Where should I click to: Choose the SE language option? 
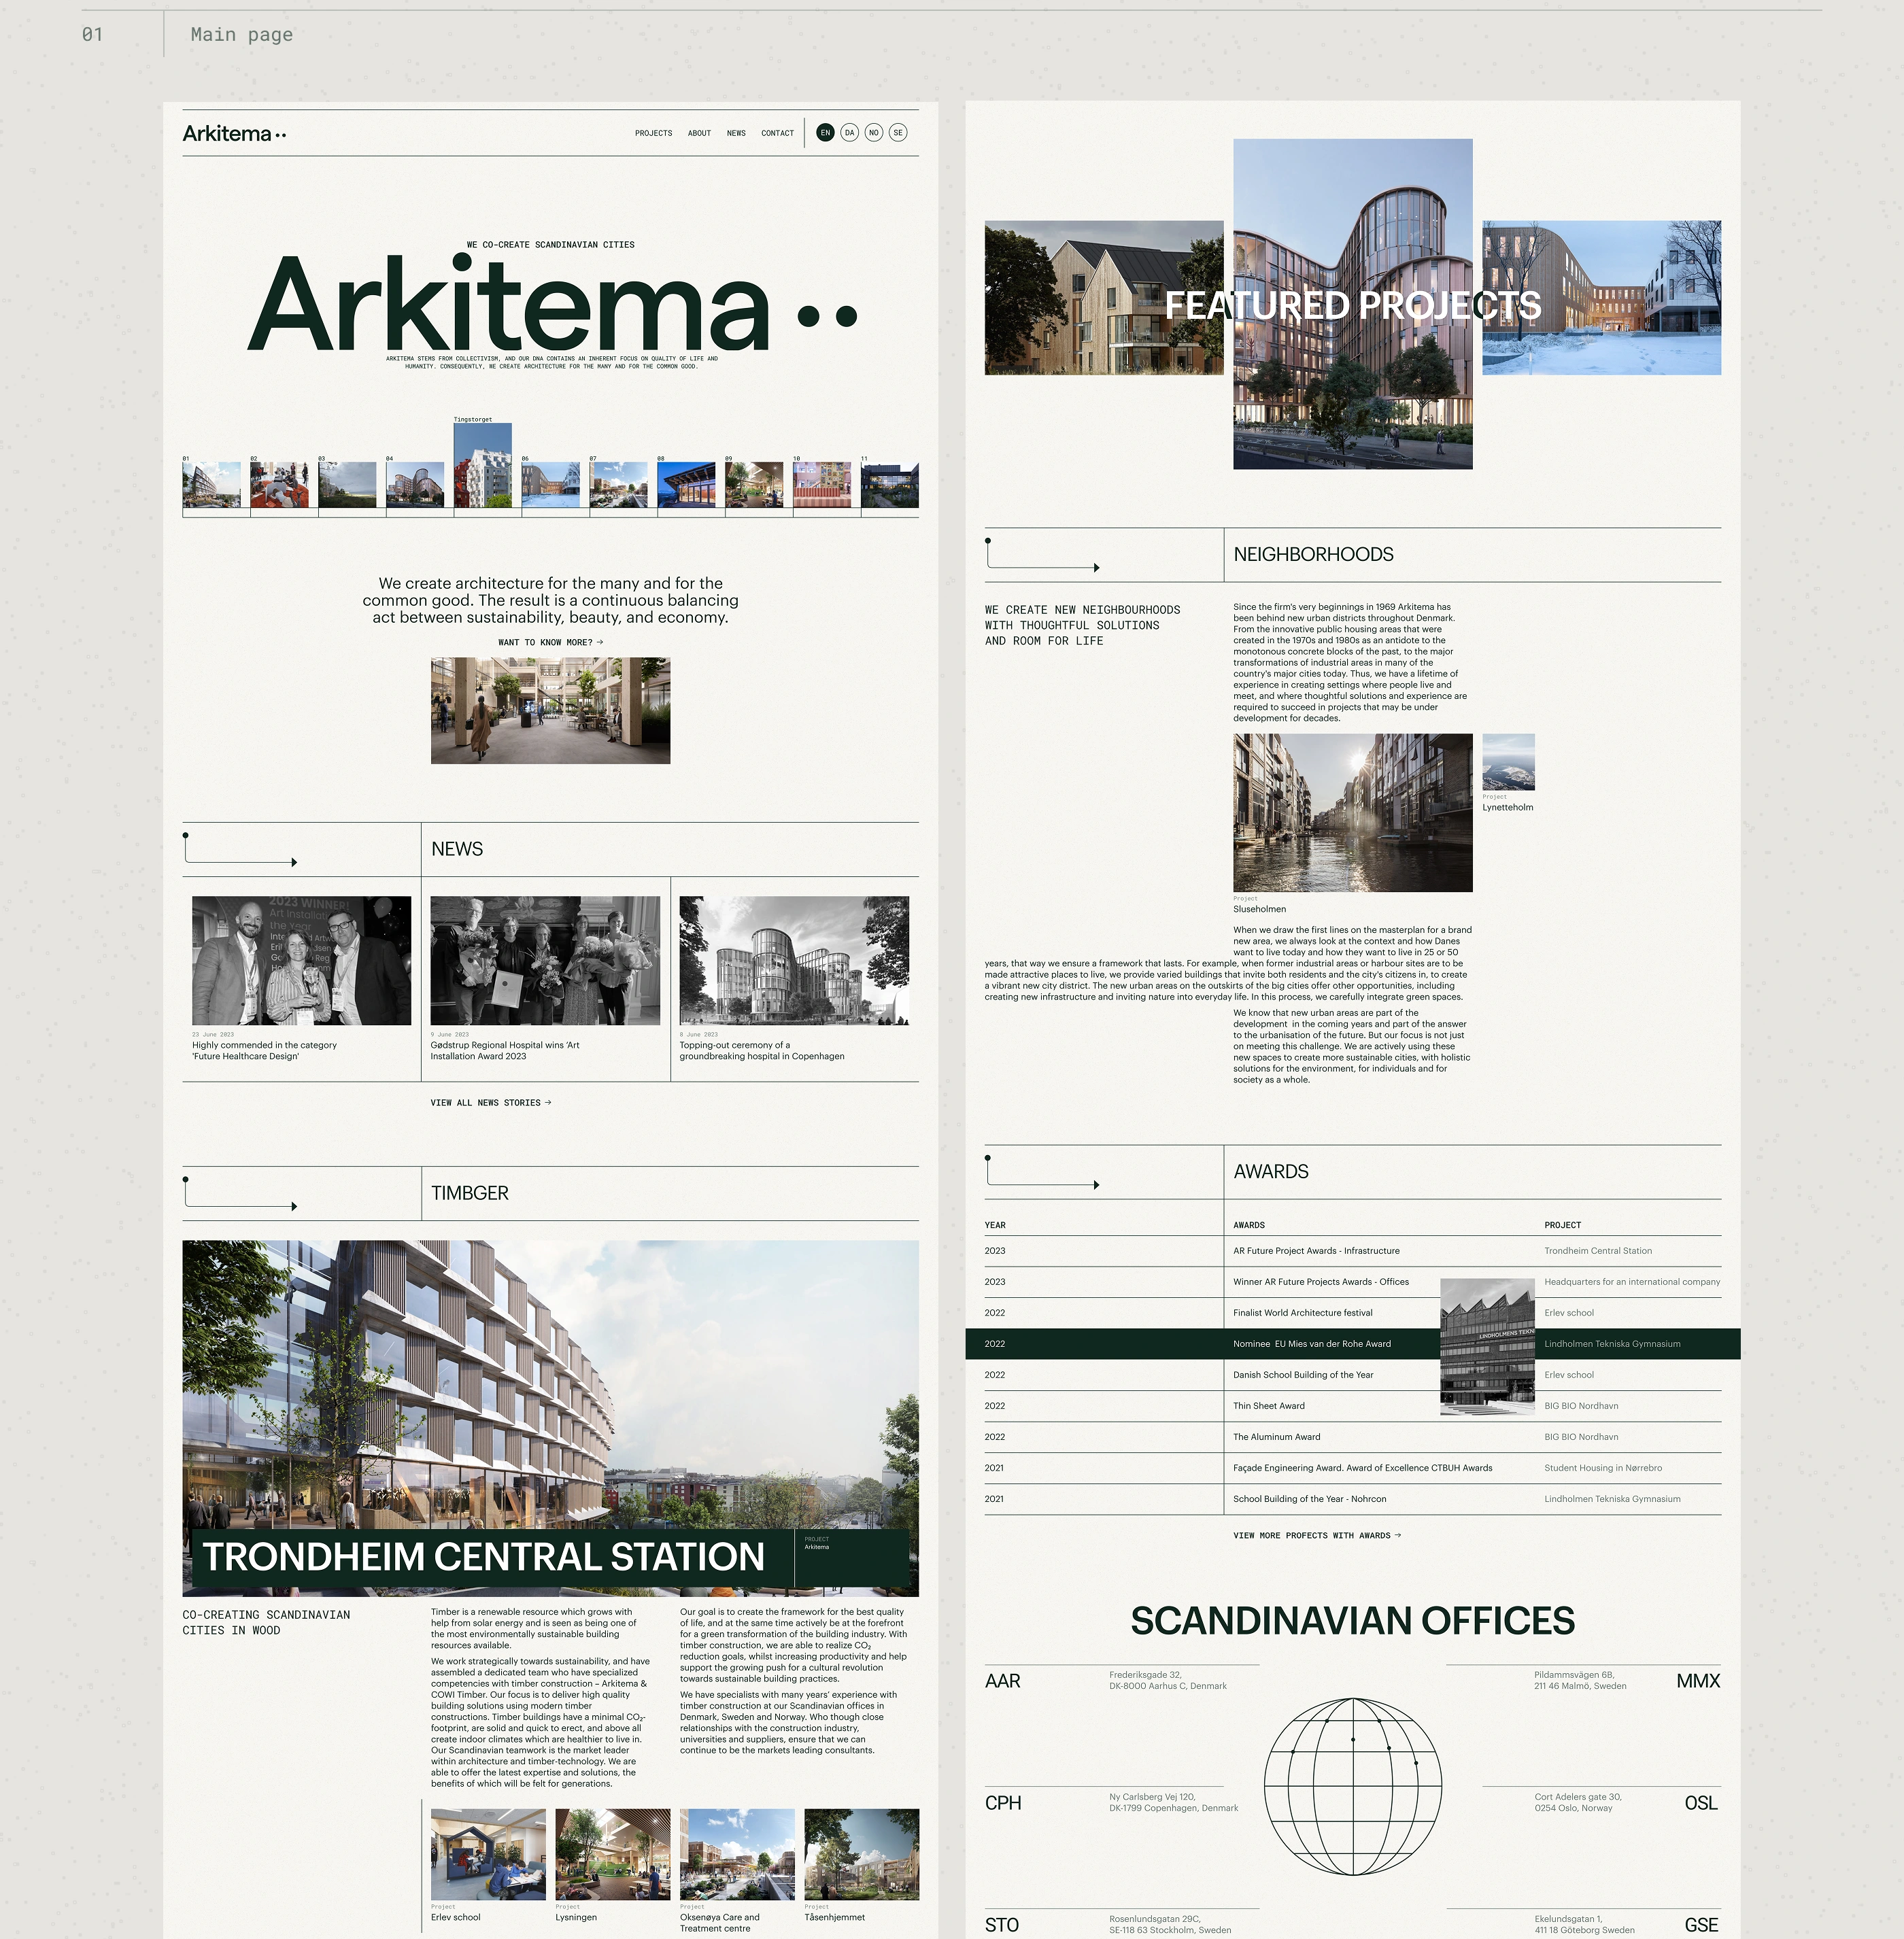pos(898,133)
